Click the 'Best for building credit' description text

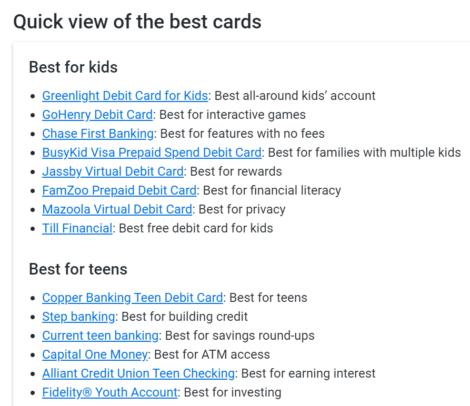(185, 317)
